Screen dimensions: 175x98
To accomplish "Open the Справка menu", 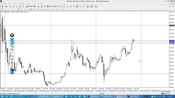I will click(40, 4).
